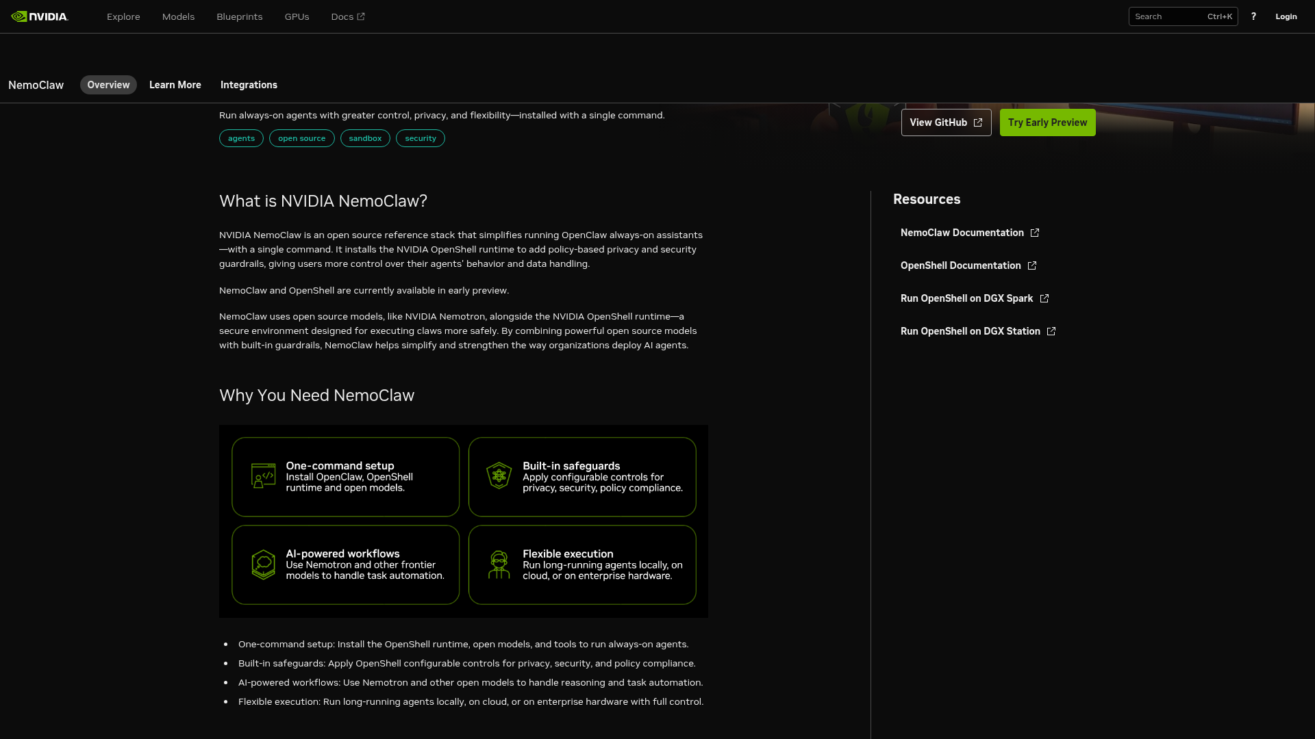Viewport: 1315px width, 739px height.
Task: Click the sandbox tag
Action: click(x=365, y=138)
